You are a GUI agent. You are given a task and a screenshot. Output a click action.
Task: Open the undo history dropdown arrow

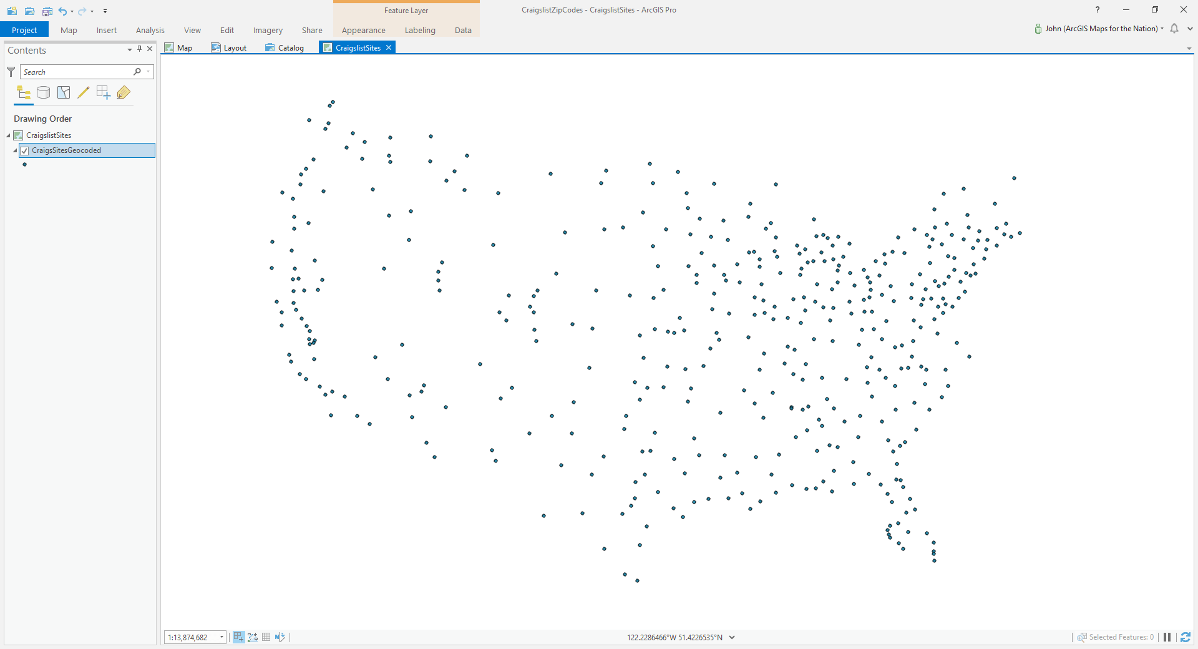(x=72, y=11)
